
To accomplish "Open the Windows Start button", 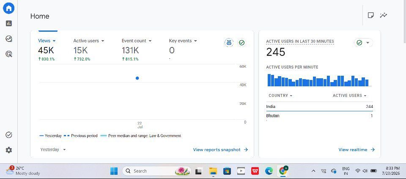I will 114,171.
